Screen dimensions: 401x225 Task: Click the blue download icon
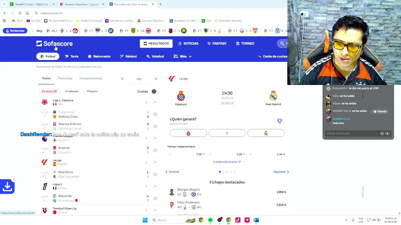pos(7,187)
